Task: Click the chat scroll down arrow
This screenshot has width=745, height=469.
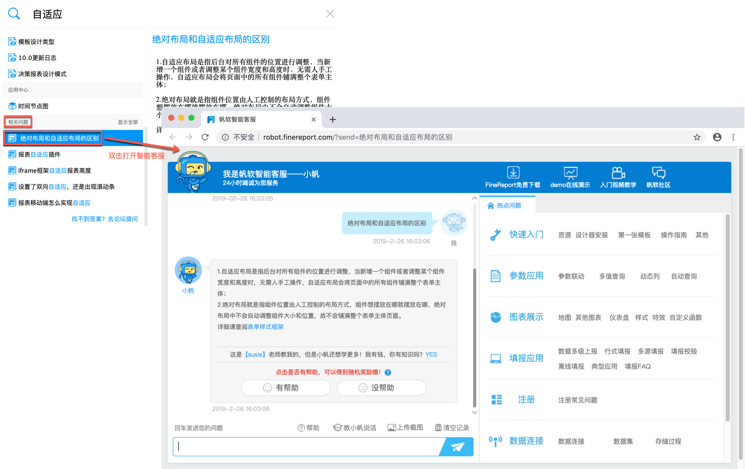Action: (x=474, y=413)
